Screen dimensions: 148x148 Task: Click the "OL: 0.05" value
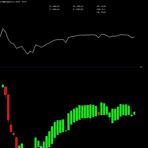click(101, 12)
